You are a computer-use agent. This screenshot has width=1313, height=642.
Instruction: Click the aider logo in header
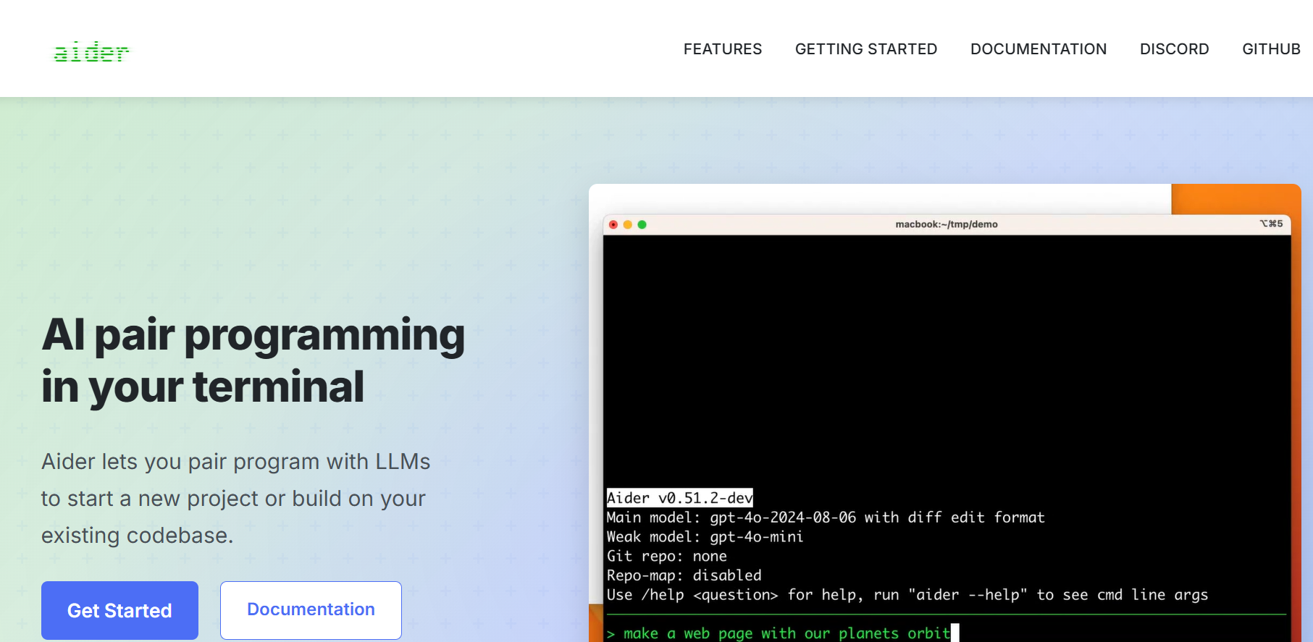[x=92, y=51]
